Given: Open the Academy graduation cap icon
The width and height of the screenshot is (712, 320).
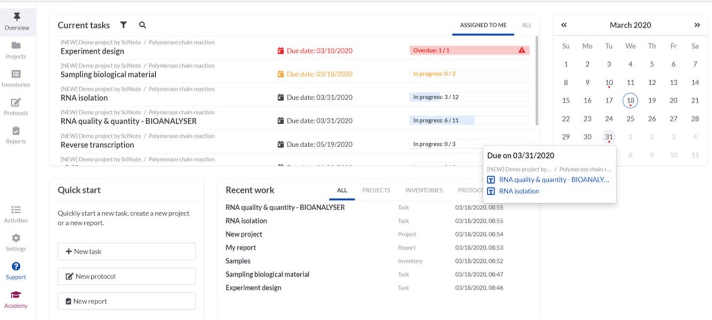Looking at the screenshot, I should click(16, 295).
